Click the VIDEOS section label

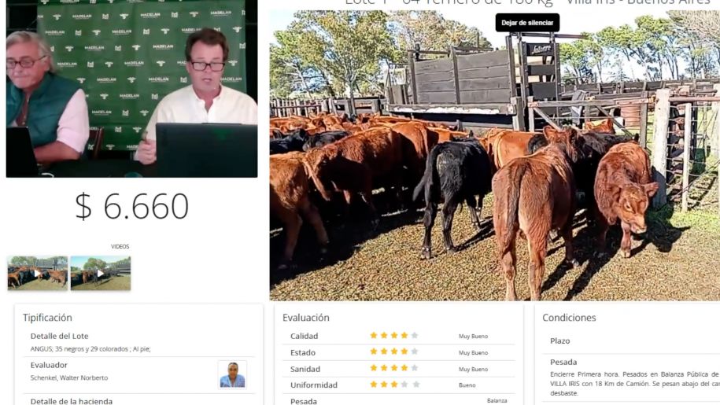click(120, 247)
